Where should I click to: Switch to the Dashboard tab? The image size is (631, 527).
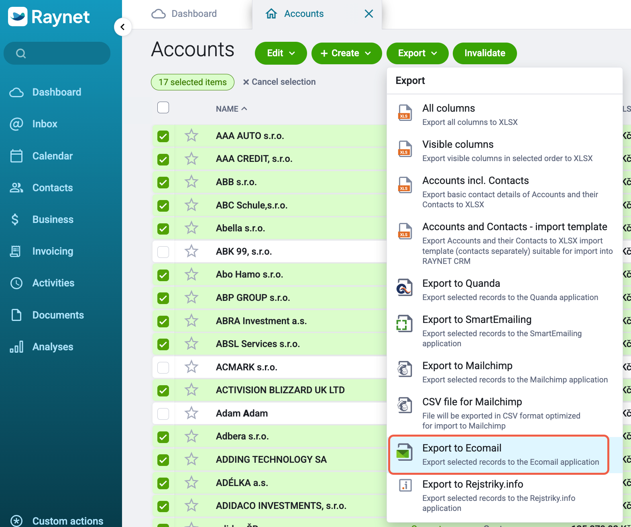[x=185, y=14]
